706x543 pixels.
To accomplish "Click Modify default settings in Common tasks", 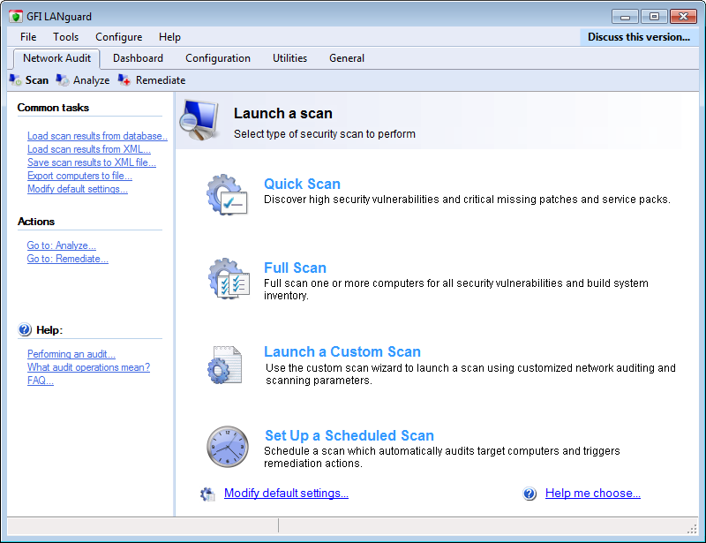I will coord(78,189).
